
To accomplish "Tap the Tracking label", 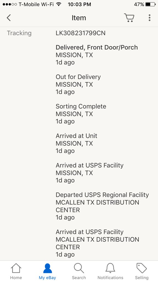I will coord(19,33).
